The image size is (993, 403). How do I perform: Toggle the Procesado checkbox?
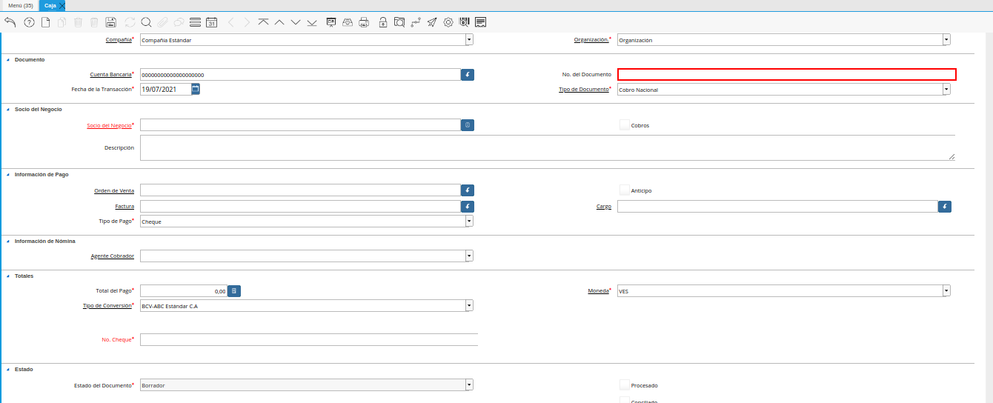624,385
